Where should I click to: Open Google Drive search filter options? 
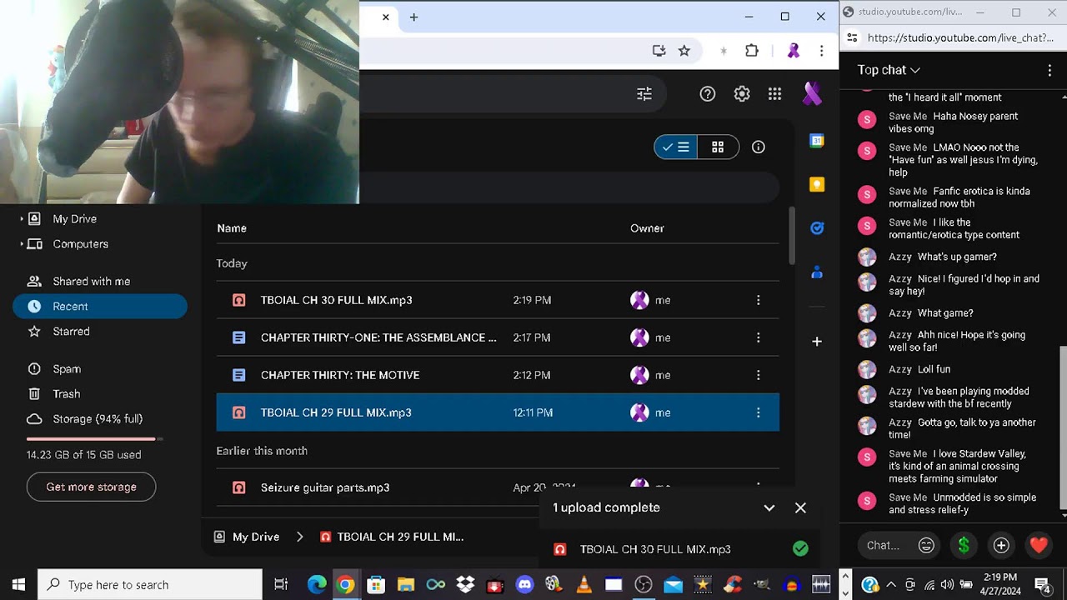[x=644, y=94]
